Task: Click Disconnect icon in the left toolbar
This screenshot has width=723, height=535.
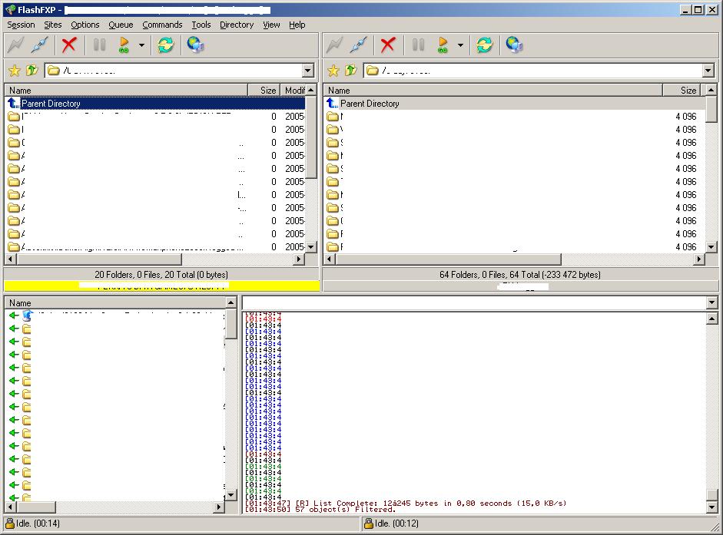Action: click(40, 45)
